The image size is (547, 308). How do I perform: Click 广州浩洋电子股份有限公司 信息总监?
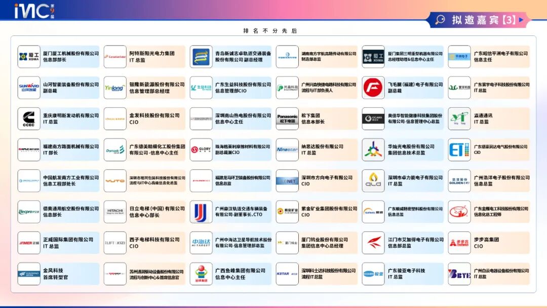(x=501, y=181)
